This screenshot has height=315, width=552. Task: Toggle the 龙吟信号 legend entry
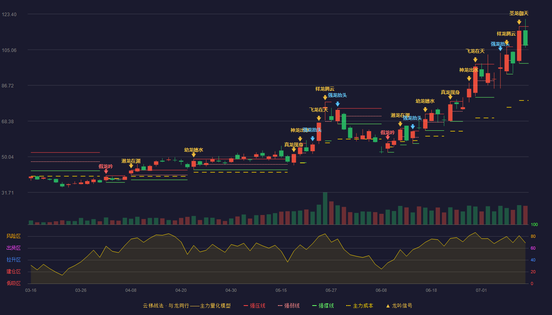point(399,306)
